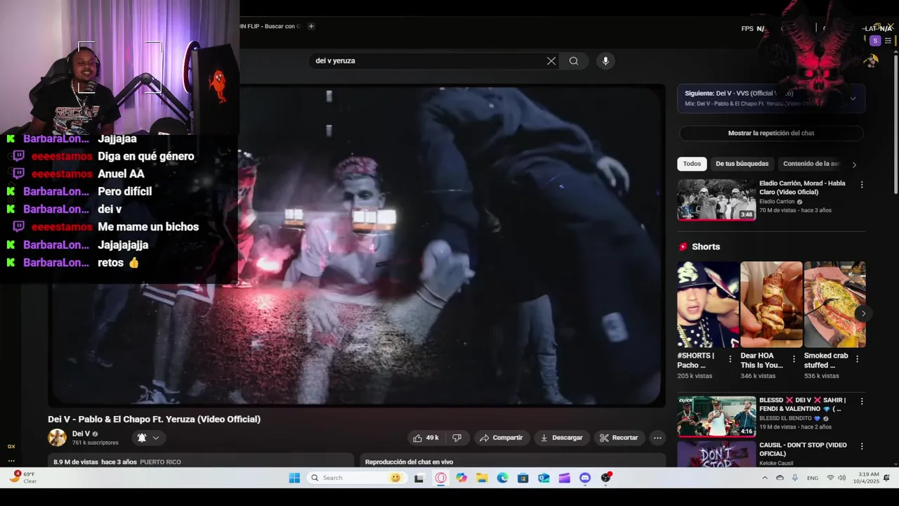This screenshot has height=506, width=899.
Task: Show more filter chips with arrow
Action: (854, 164)
